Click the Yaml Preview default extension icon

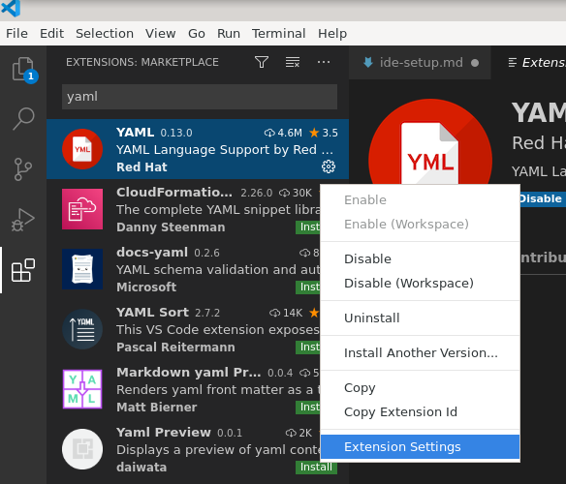(x=82, y=449)
